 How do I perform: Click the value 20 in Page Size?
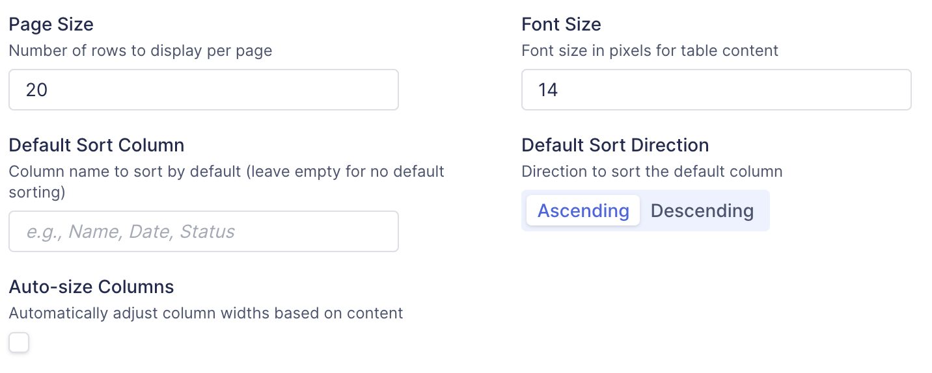[x=37, y=90]
